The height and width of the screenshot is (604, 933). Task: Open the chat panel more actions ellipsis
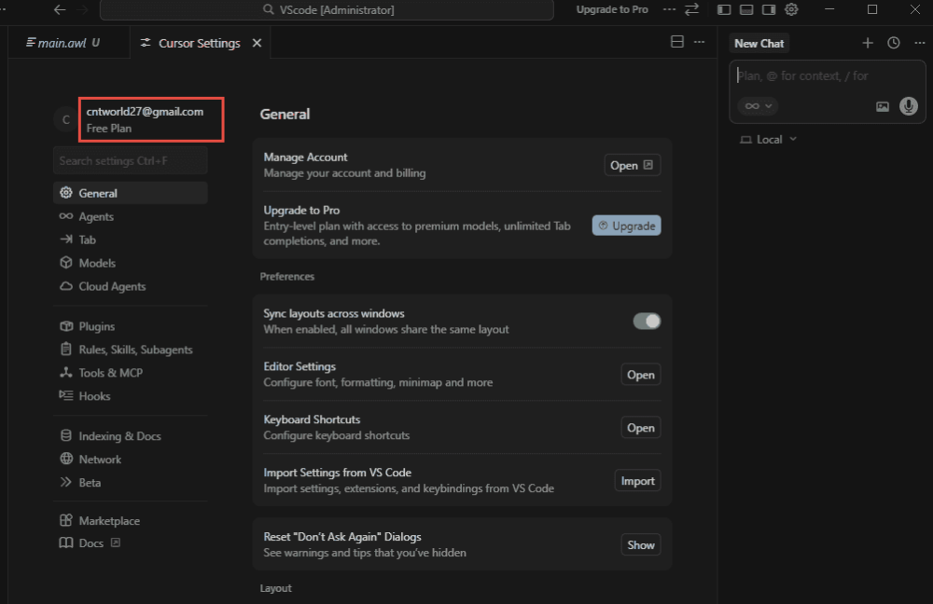(918, 43)
